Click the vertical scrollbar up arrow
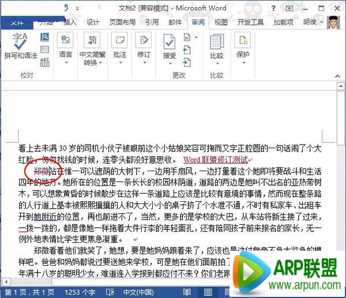This screenshot has width=346, height=298. point(341,86)
